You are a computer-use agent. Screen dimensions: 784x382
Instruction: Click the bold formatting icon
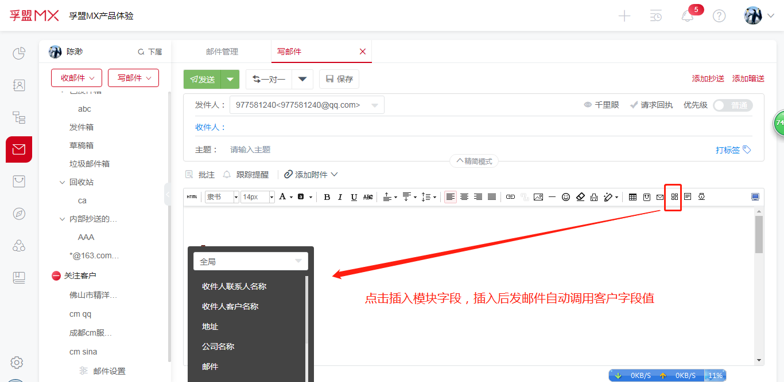click(x=327, y=197)
